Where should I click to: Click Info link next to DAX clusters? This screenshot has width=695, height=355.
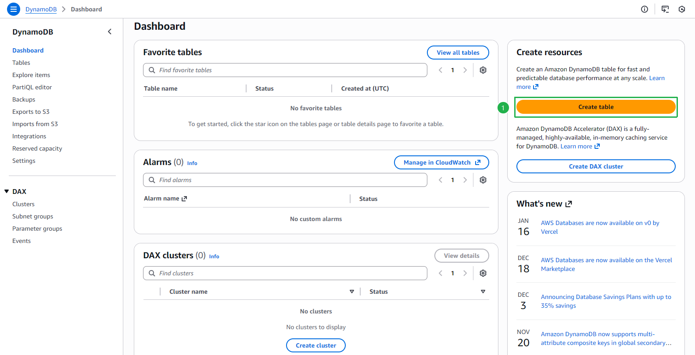coord(214,257)
